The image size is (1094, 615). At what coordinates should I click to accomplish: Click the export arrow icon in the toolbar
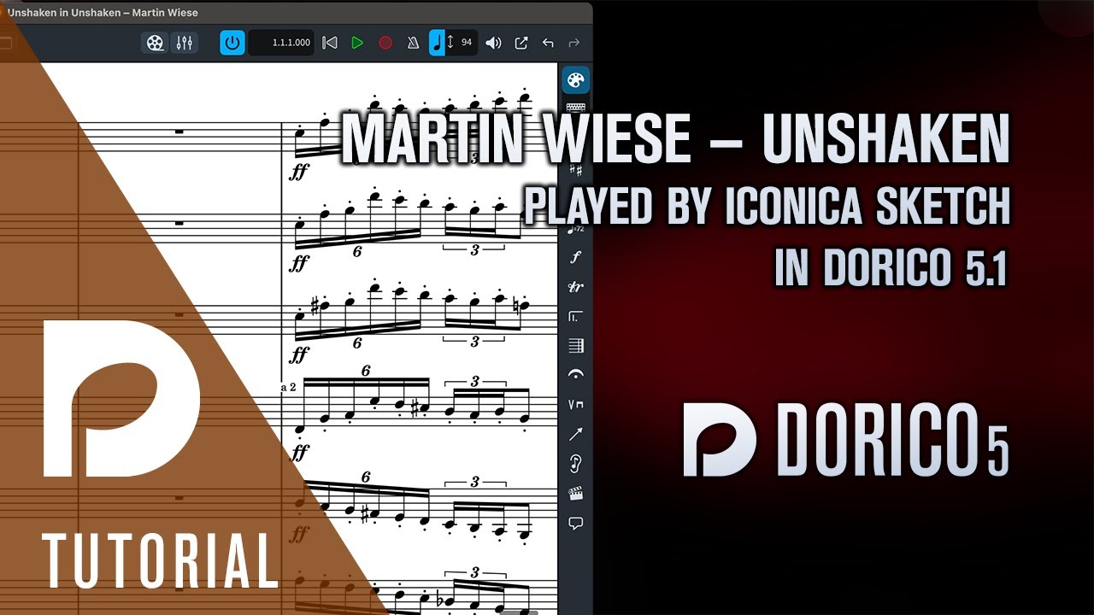point(521,43)
